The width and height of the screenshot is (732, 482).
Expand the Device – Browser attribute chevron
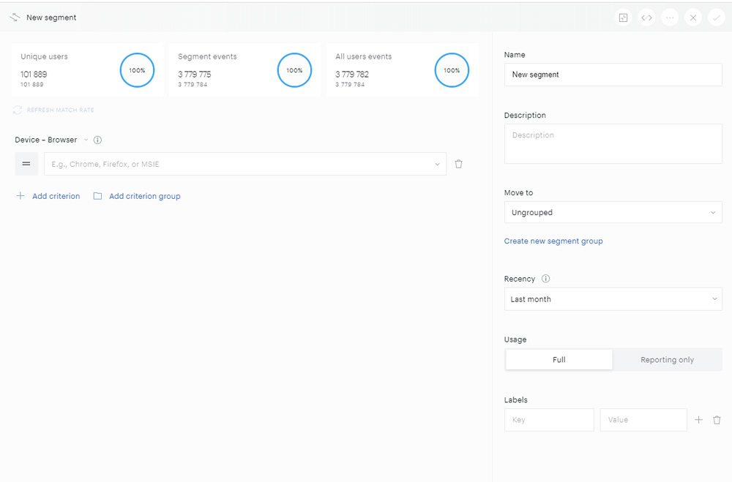pos(86,140)
